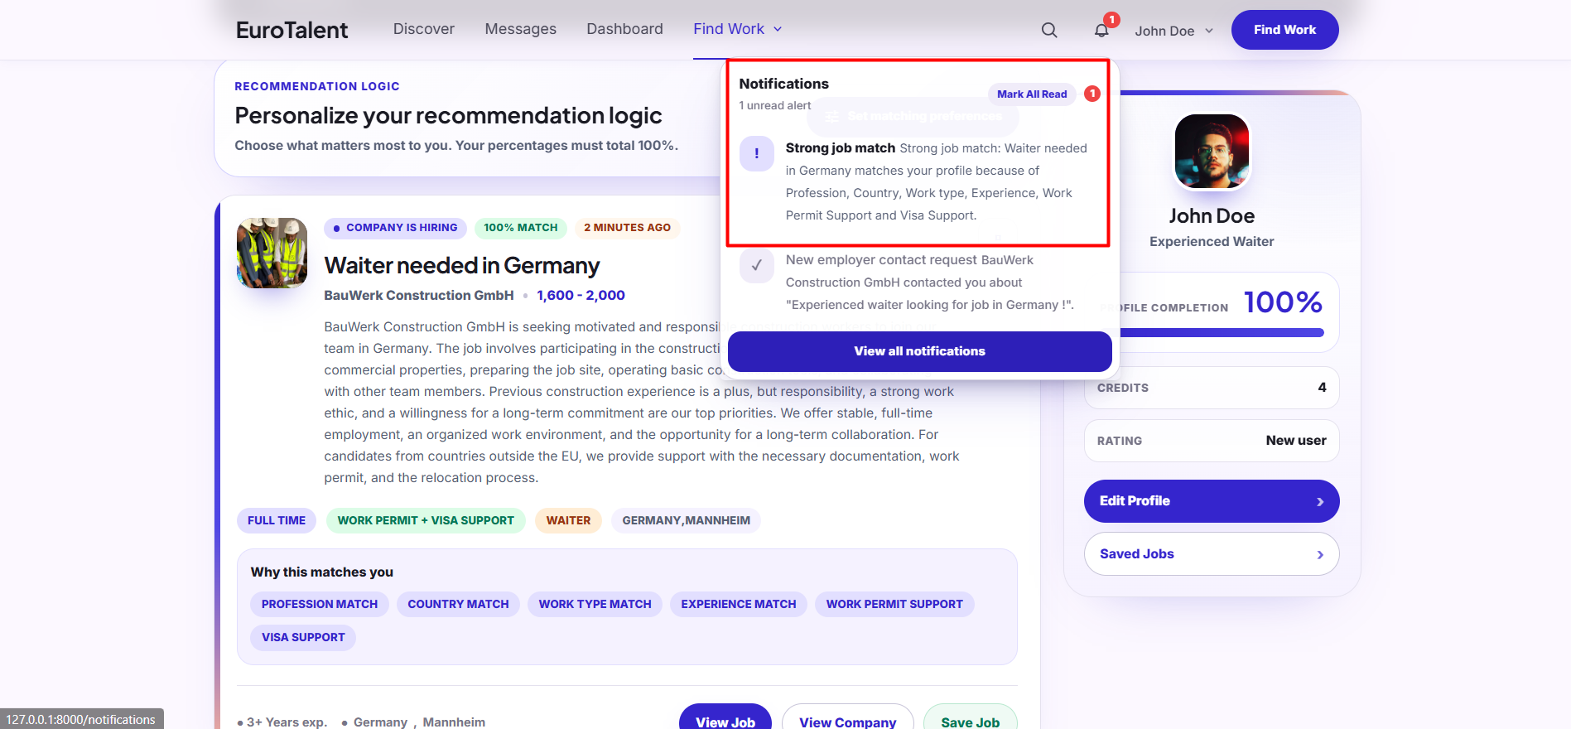Open the Waiter needed in Germany title

[462, 266]
